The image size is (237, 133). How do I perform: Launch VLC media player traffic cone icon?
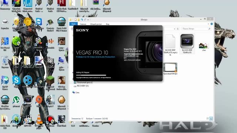[39, 119]
